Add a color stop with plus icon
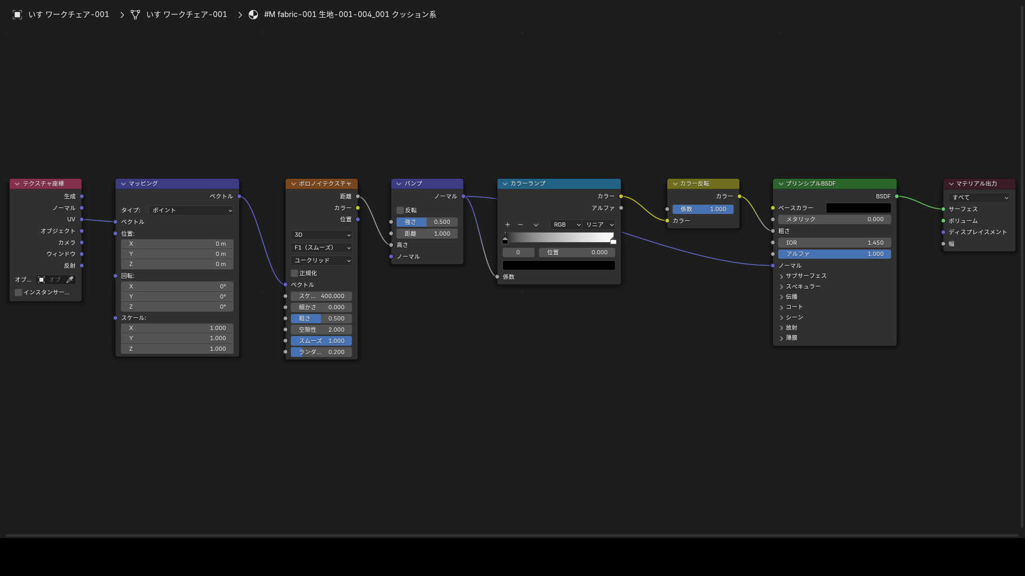This screenshot has height=576, width=1025. (508, 225)
